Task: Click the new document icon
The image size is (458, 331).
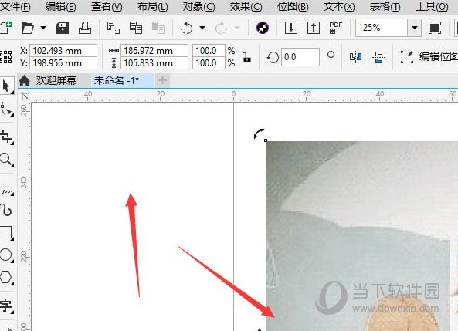Action: click(x=5, y=28)
